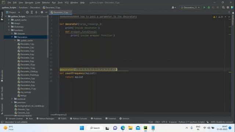Open the Version Control tool window
235x132 pixels.
point(14,118)
